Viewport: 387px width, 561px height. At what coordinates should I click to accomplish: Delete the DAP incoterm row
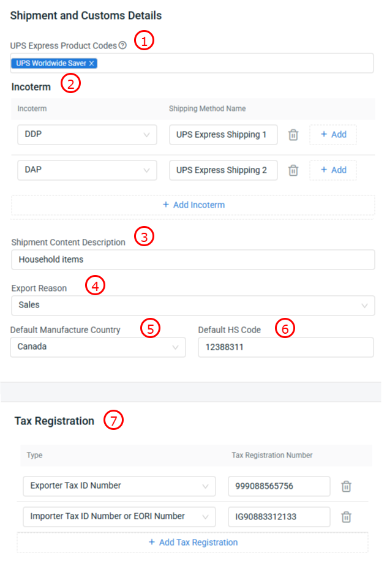pos(293,170)
